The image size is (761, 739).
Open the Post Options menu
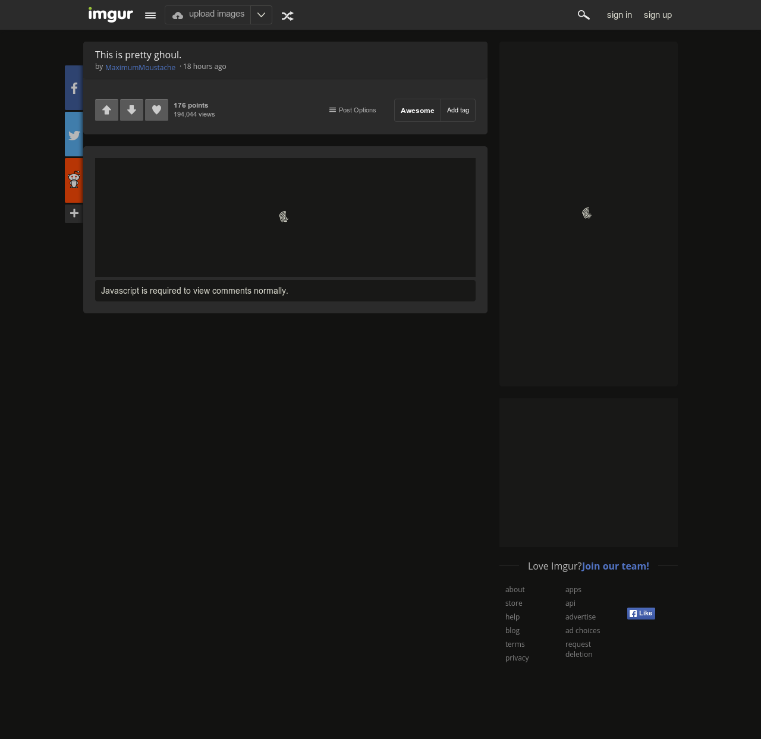click(353, 110)
